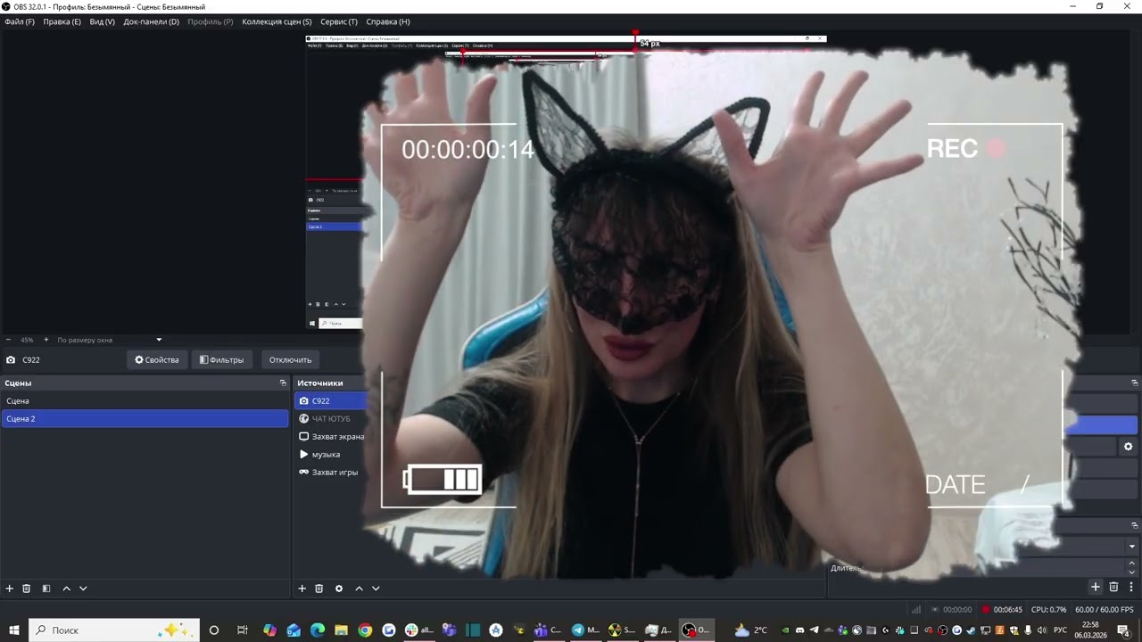
Task: Remove selected source with trash icon
Action: (x=319, y=588)
